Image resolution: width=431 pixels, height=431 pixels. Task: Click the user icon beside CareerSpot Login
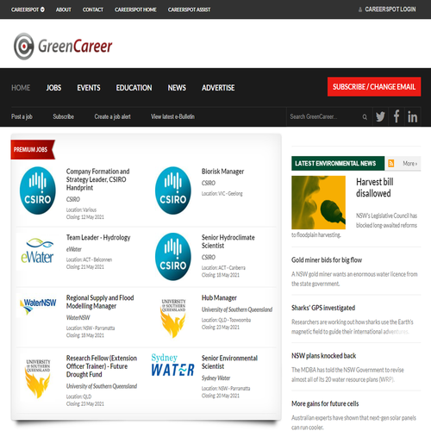(x=360, y=9)
